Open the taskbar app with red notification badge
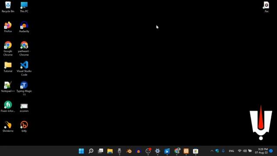The image size is (277, 156). click(148, 151)
